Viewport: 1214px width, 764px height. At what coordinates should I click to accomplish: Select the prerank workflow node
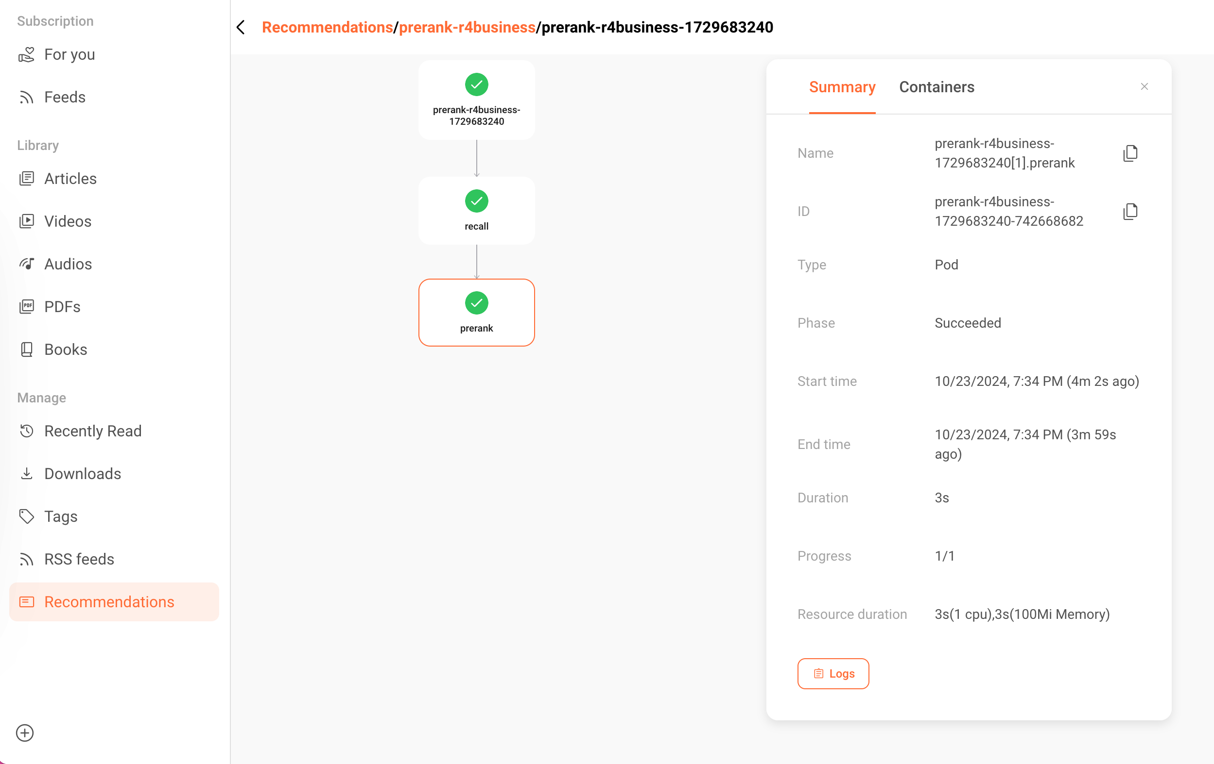pos(476,312)
